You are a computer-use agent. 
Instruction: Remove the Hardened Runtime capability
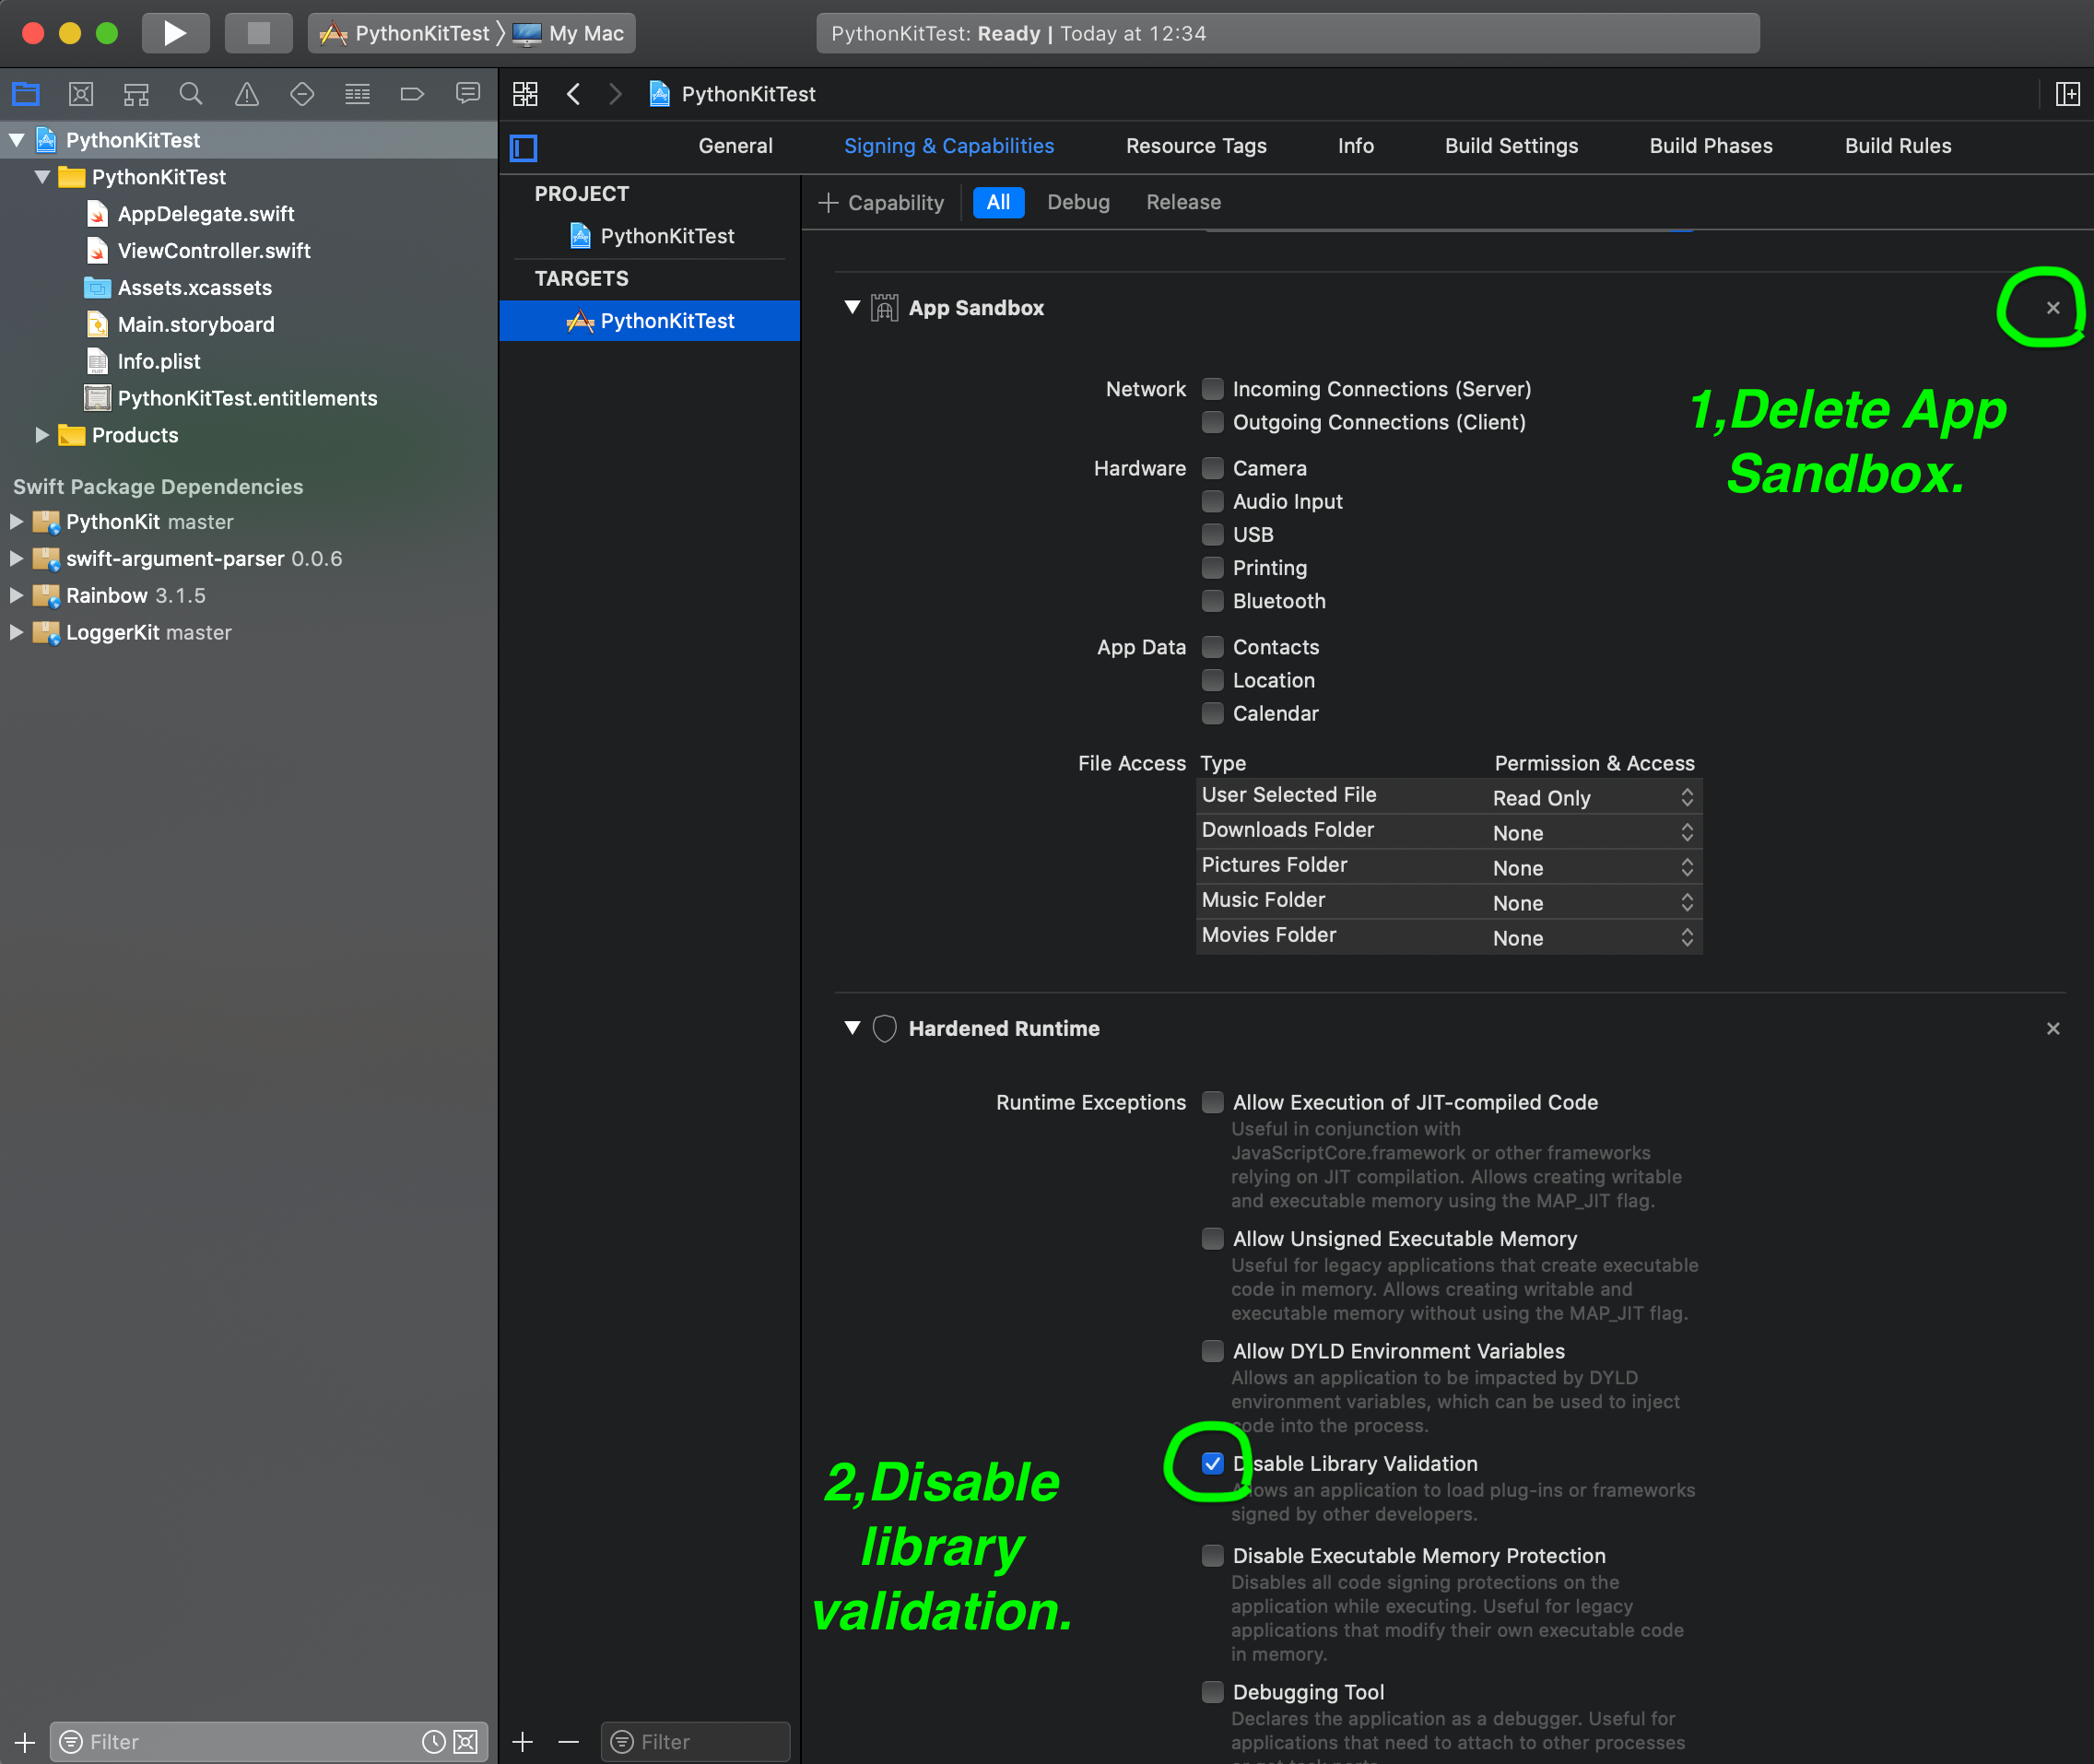tap(2052, 1028)
